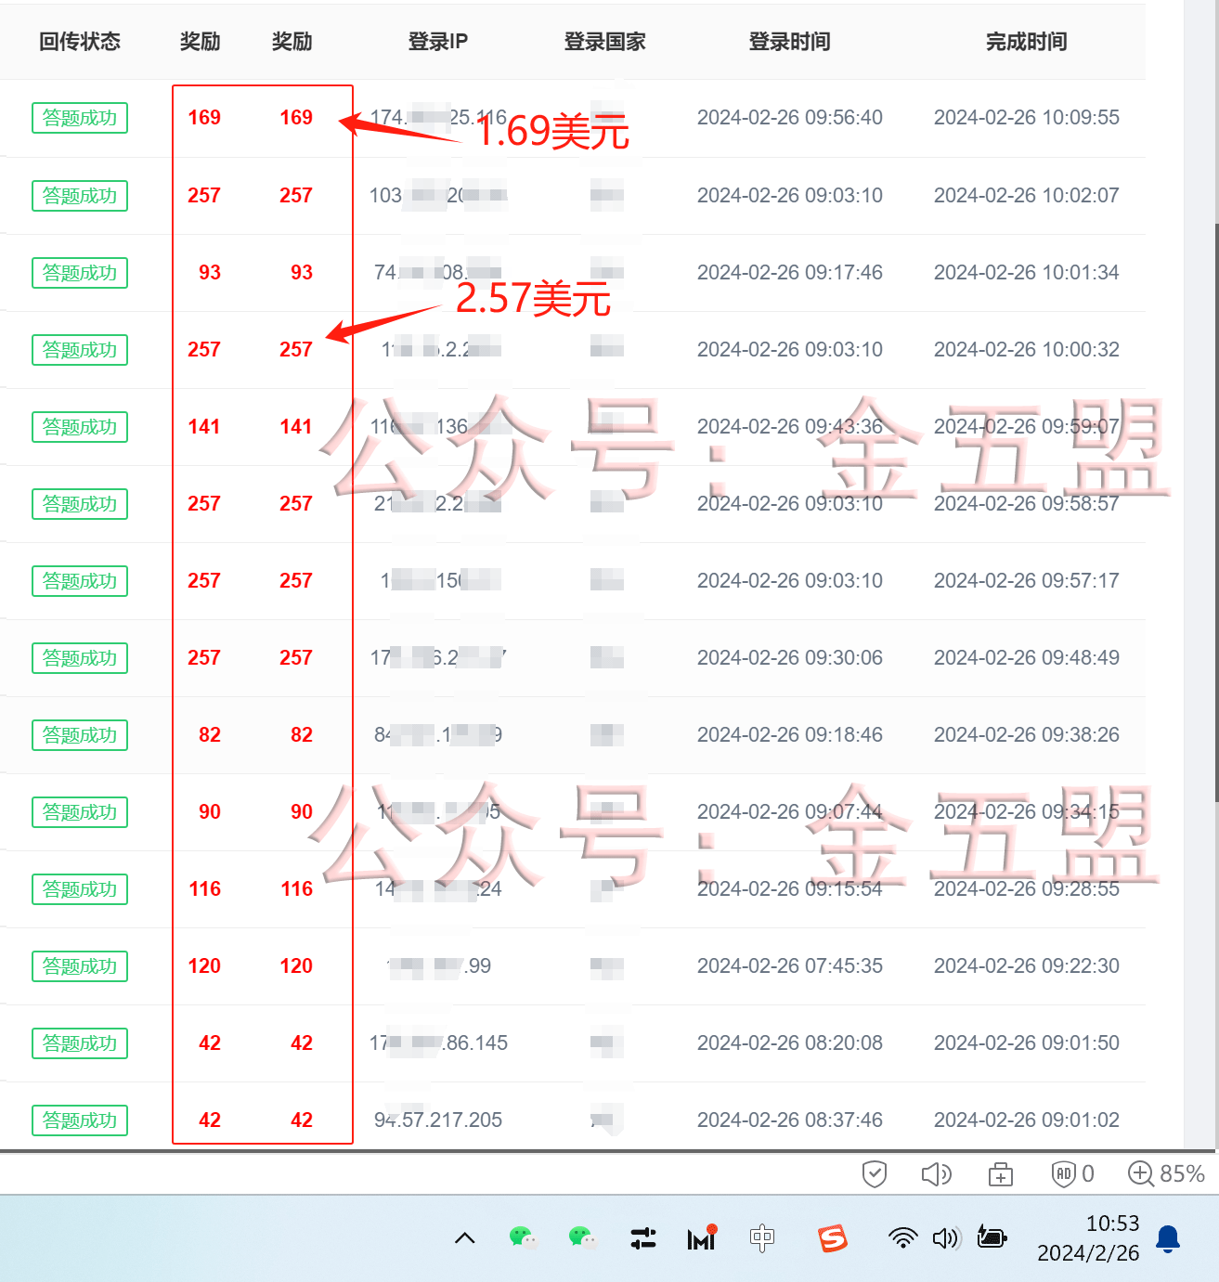The image size is (1219, 1282).
Task: Open the notification bell icon
Action: tap(1168, 1238)
